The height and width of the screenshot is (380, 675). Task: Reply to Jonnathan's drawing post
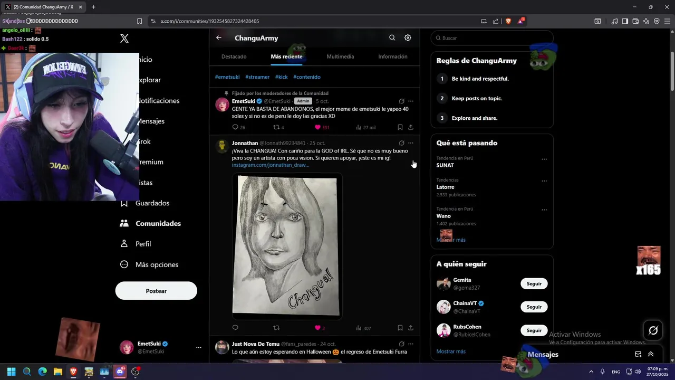click(235, 328)
